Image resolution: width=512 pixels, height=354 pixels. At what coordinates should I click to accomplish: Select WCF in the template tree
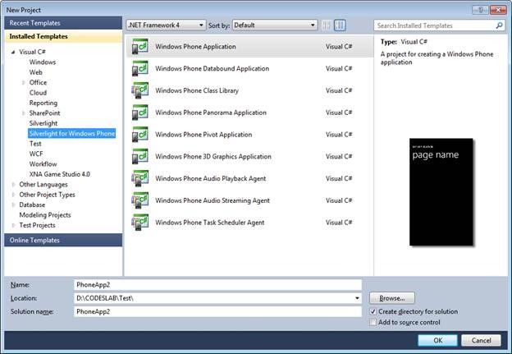click(36, 154)
